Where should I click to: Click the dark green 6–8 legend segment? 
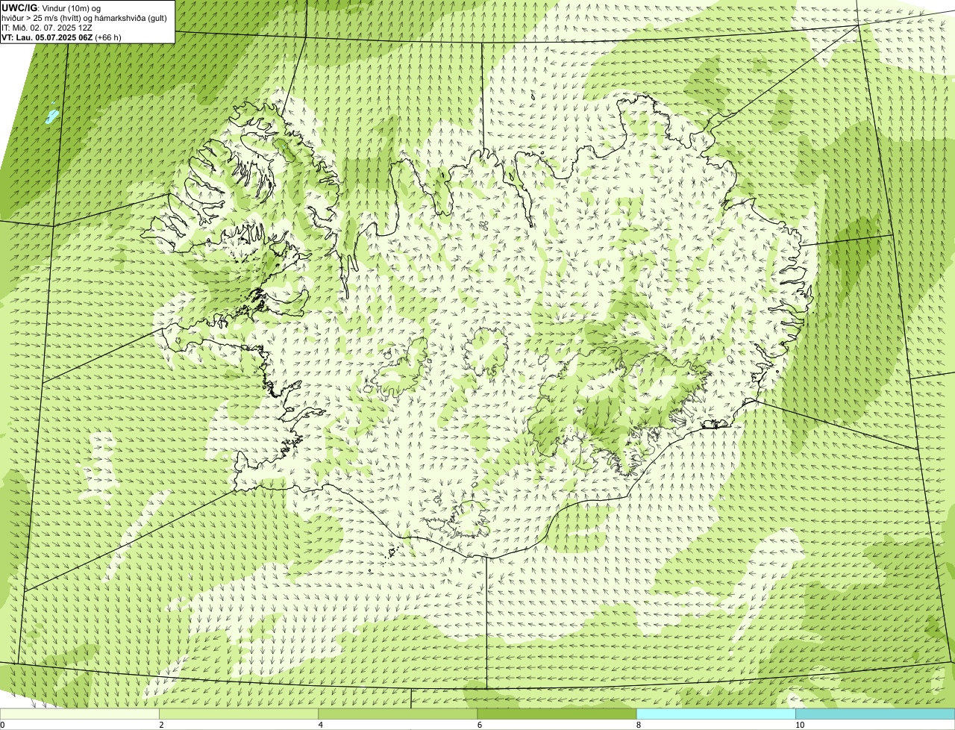tap(557, 714)
